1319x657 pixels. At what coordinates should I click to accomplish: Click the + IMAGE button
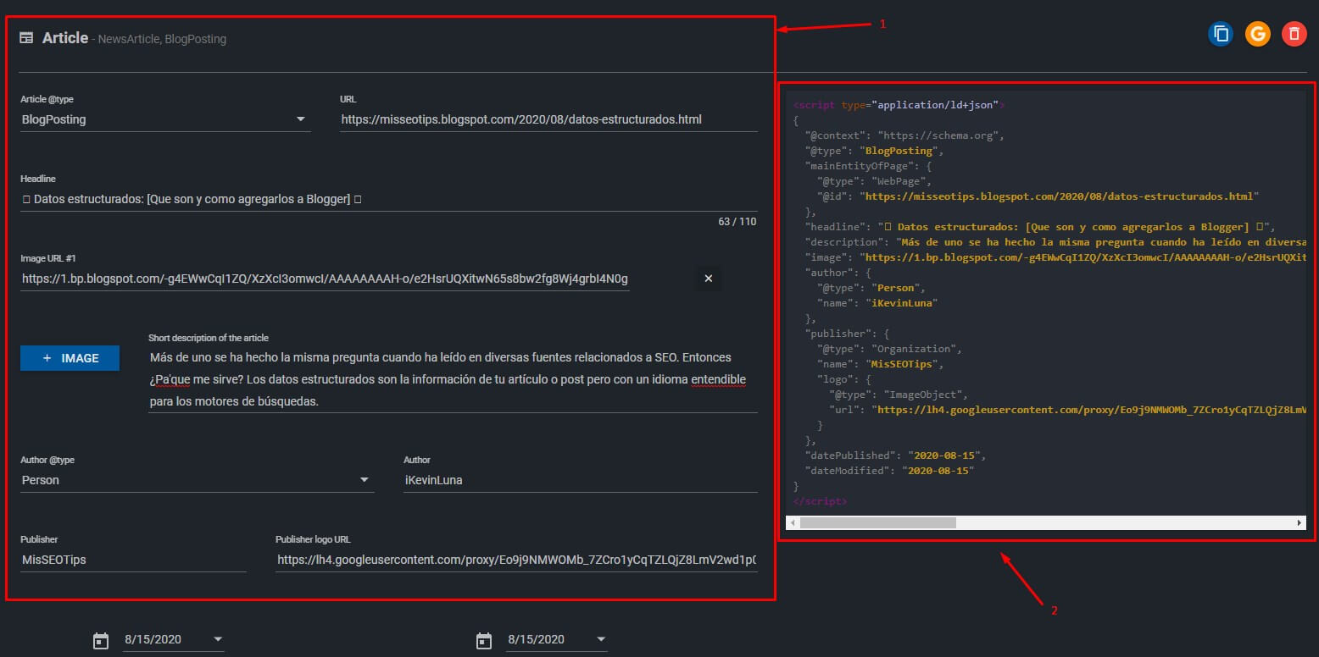coord(70,358)
